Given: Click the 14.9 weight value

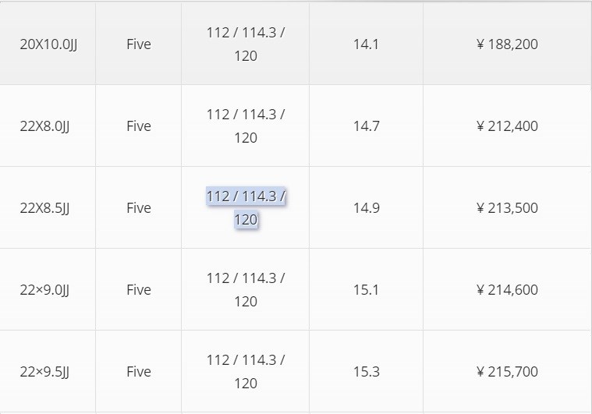Looking at the screenshot, I should tap(366, 208).
